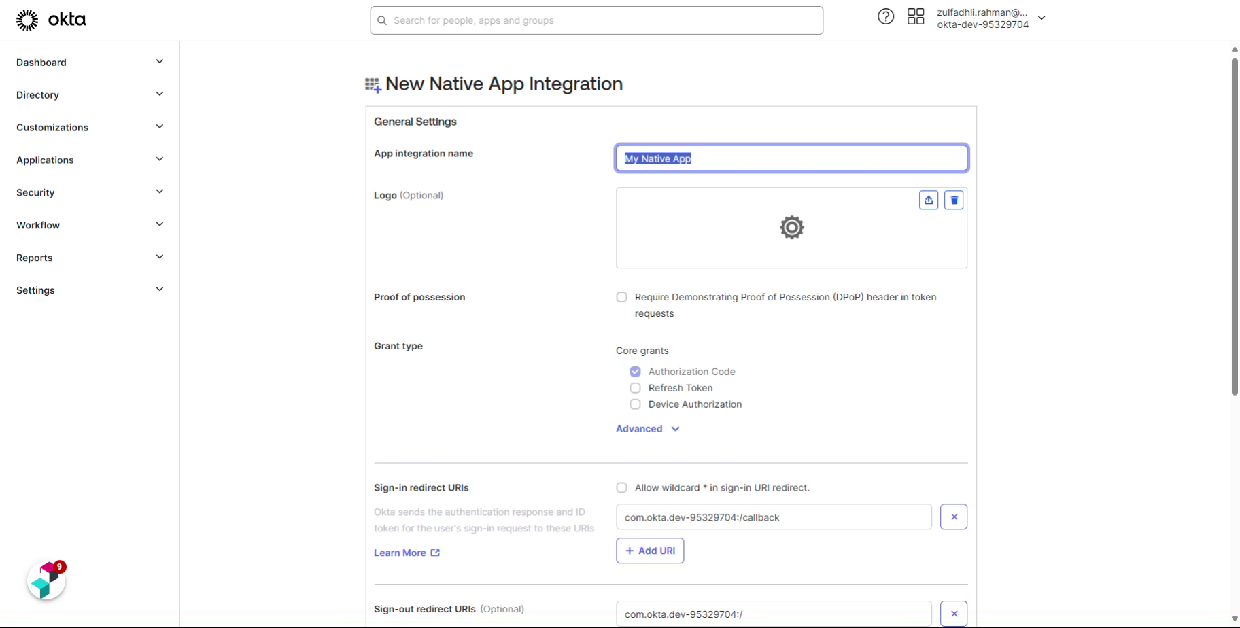Click the General Settings heading

tap(415, 122)
